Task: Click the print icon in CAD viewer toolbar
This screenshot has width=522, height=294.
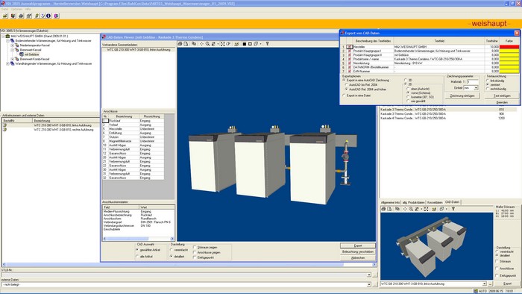Action: point(180,43)
